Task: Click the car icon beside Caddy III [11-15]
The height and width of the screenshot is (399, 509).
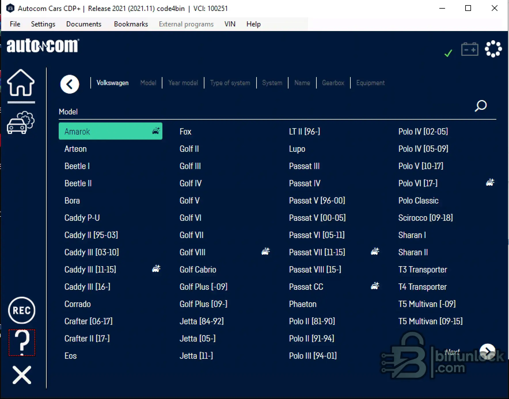Action: coord(156,269)
